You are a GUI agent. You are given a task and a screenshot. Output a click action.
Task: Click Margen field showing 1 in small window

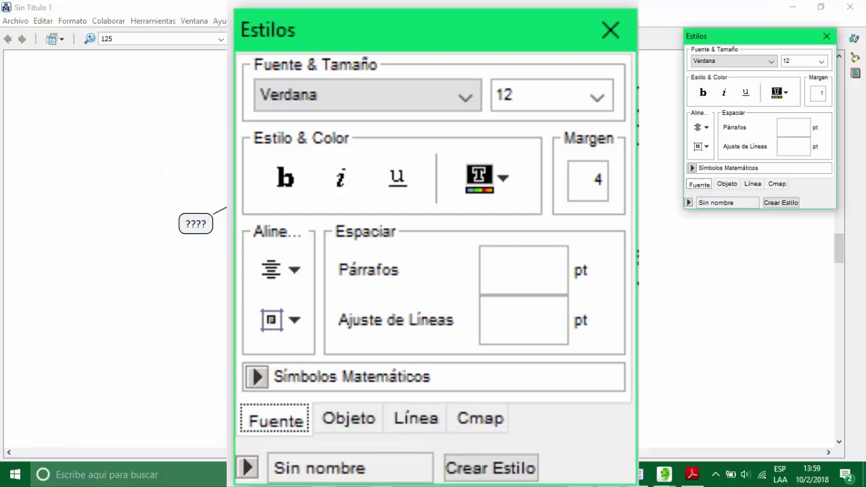coord(819,93)
